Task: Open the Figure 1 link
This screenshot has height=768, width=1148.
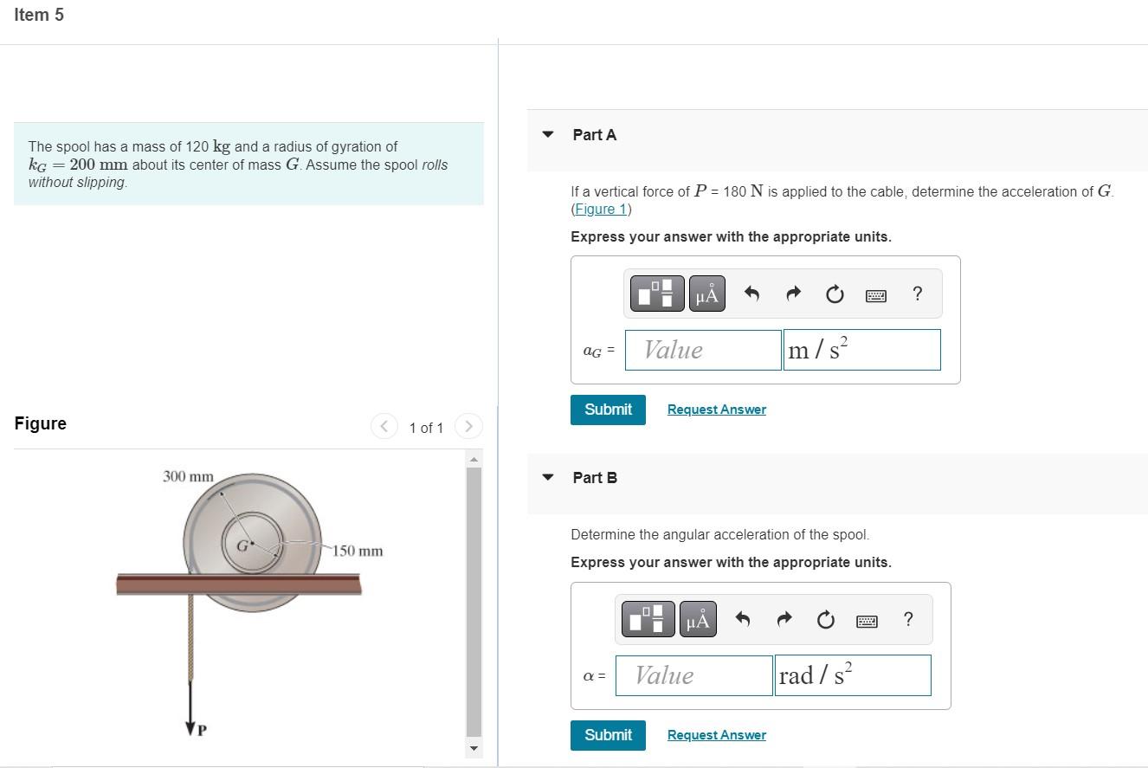Action: click(602, 209)
